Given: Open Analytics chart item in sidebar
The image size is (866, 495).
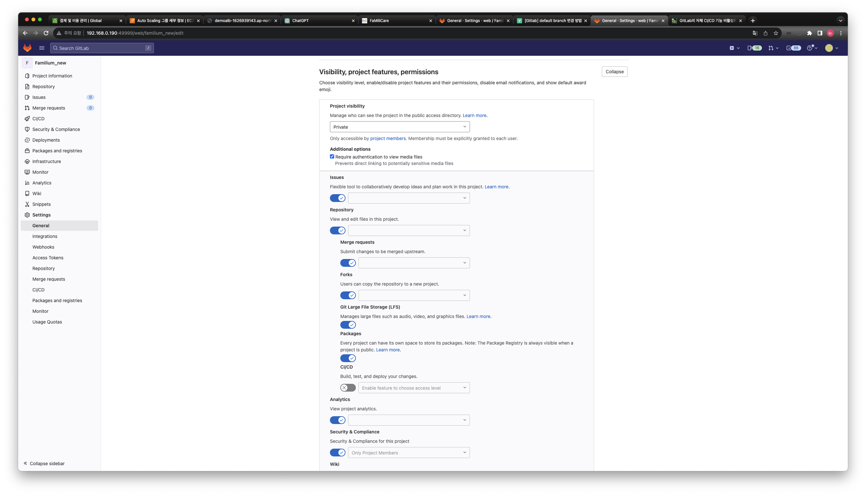Looking at the screenshot, I should point(59,183).
